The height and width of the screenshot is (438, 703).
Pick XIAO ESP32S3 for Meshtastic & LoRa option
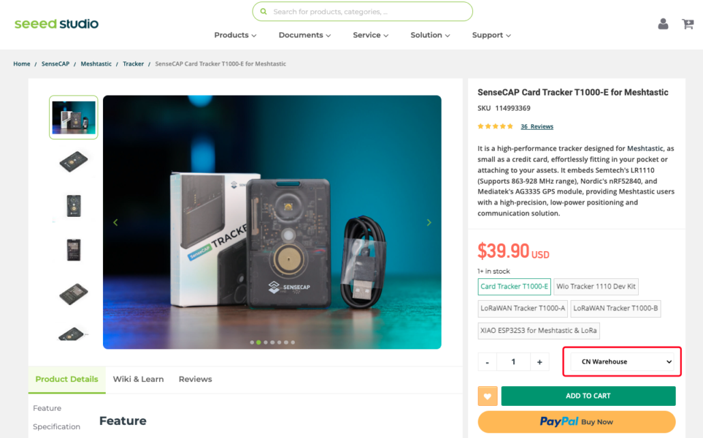539,331
